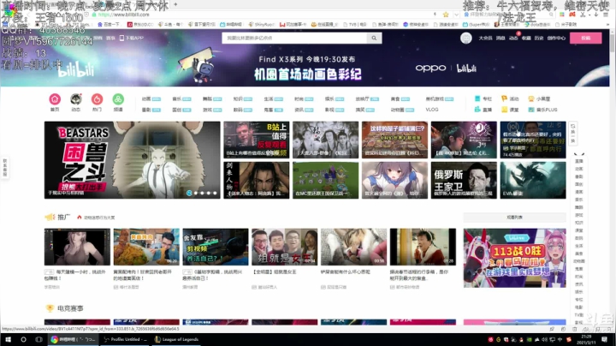Open the user avatar in header
This screenshot has height=346, width=616.
466,39
